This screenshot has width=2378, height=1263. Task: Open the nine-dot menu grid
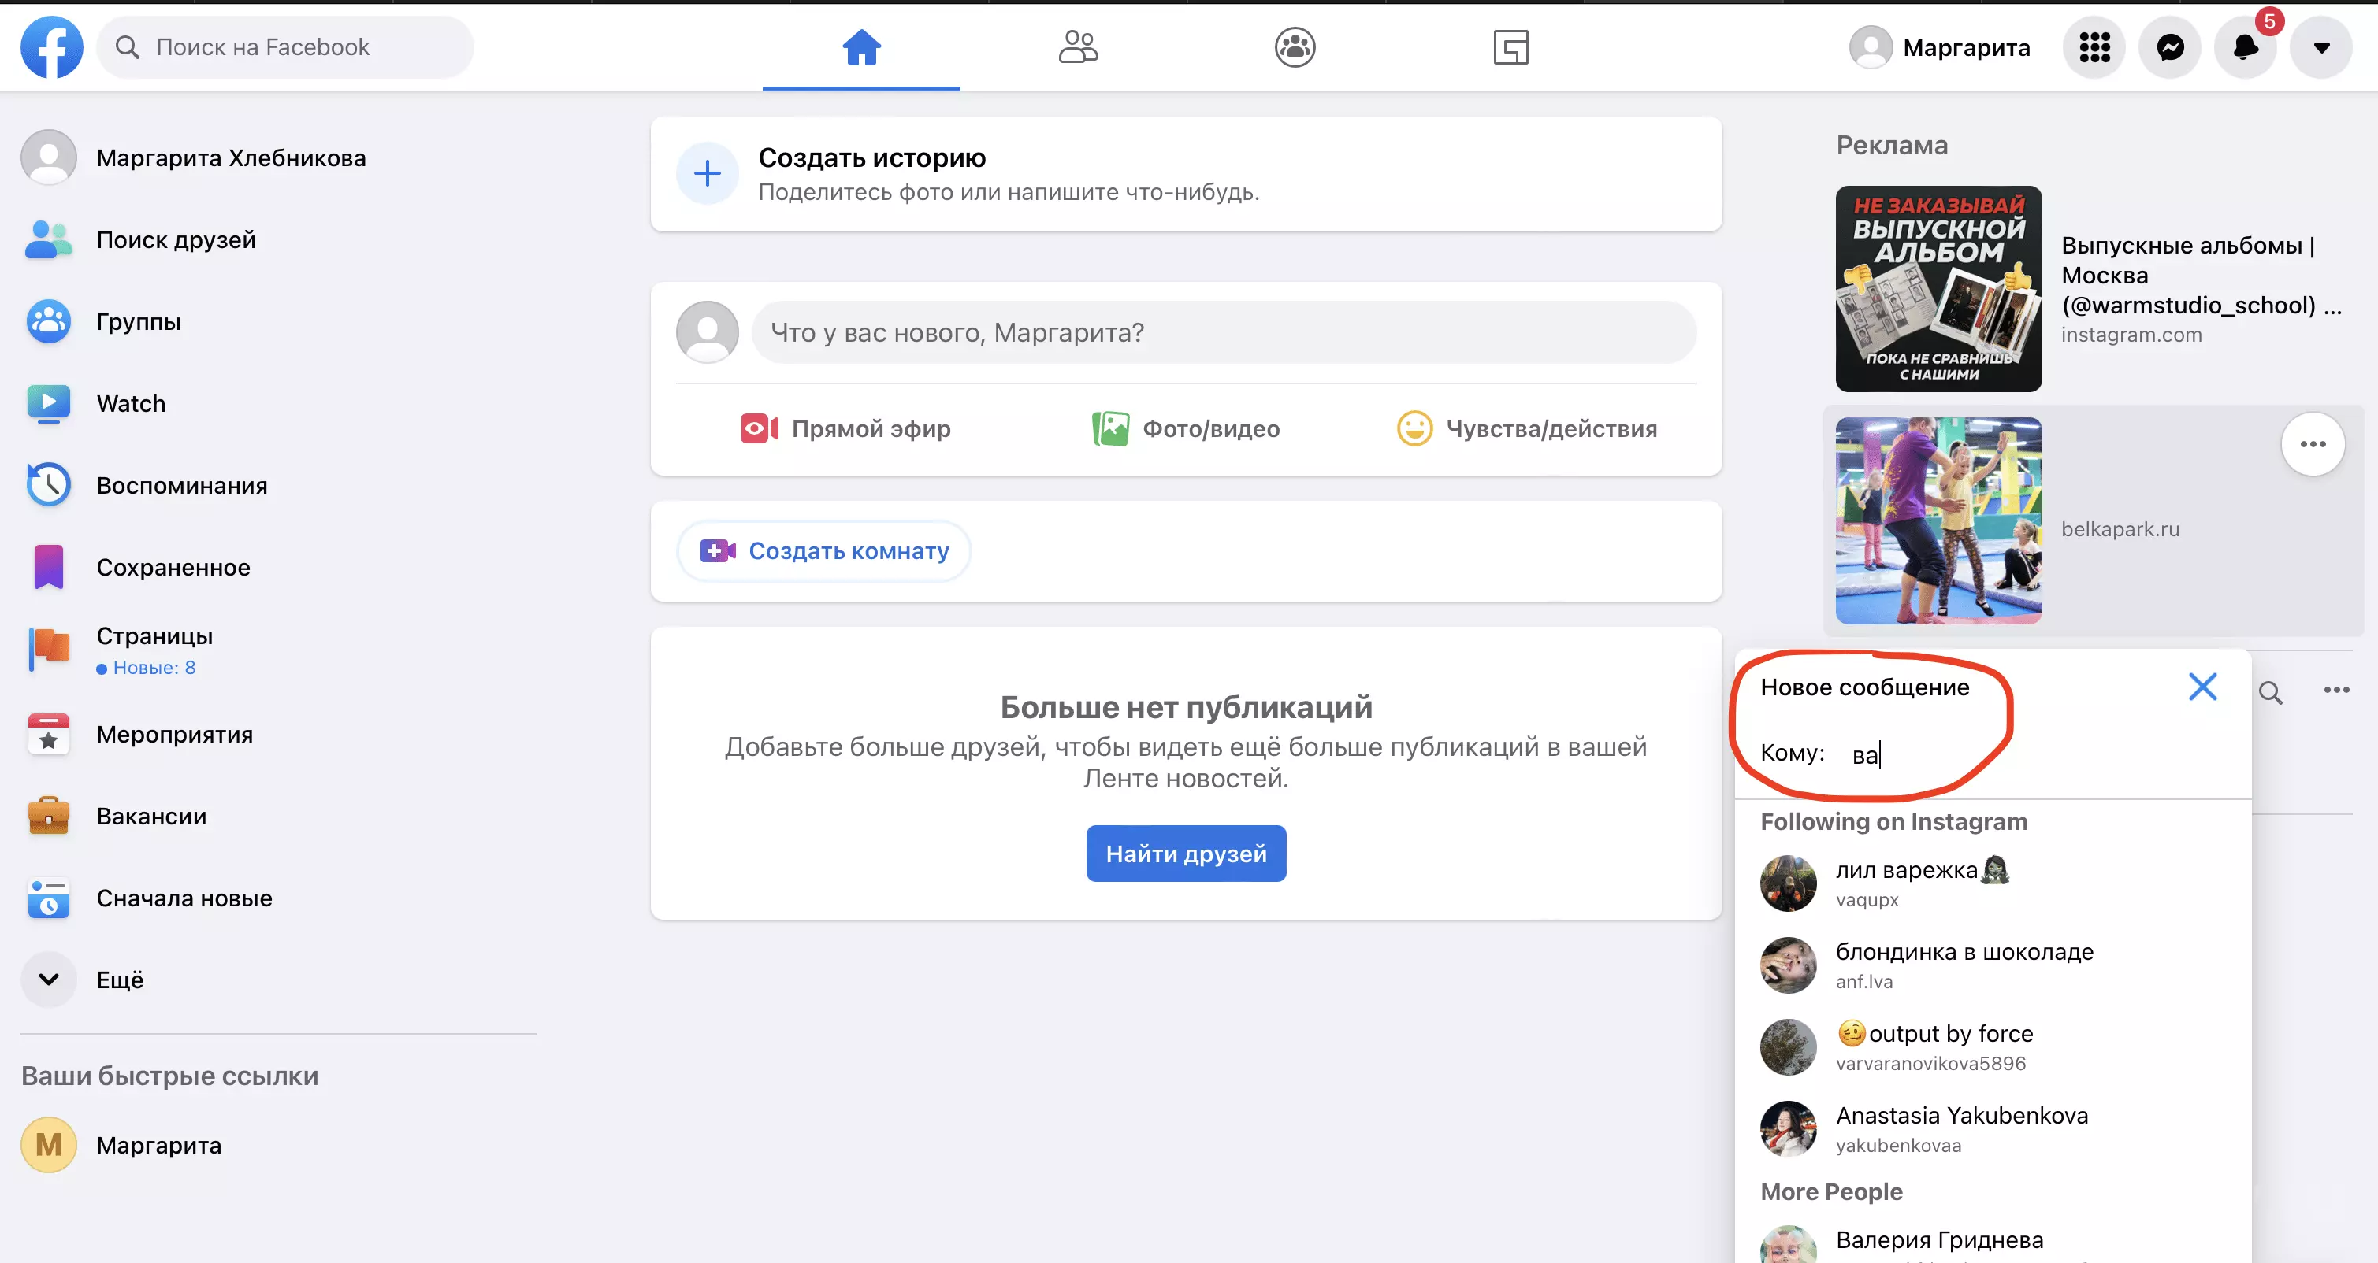2094,47
